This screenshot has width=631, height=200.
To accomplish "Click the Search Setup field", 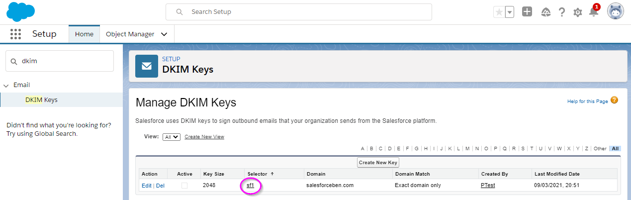I will [299, 11].
